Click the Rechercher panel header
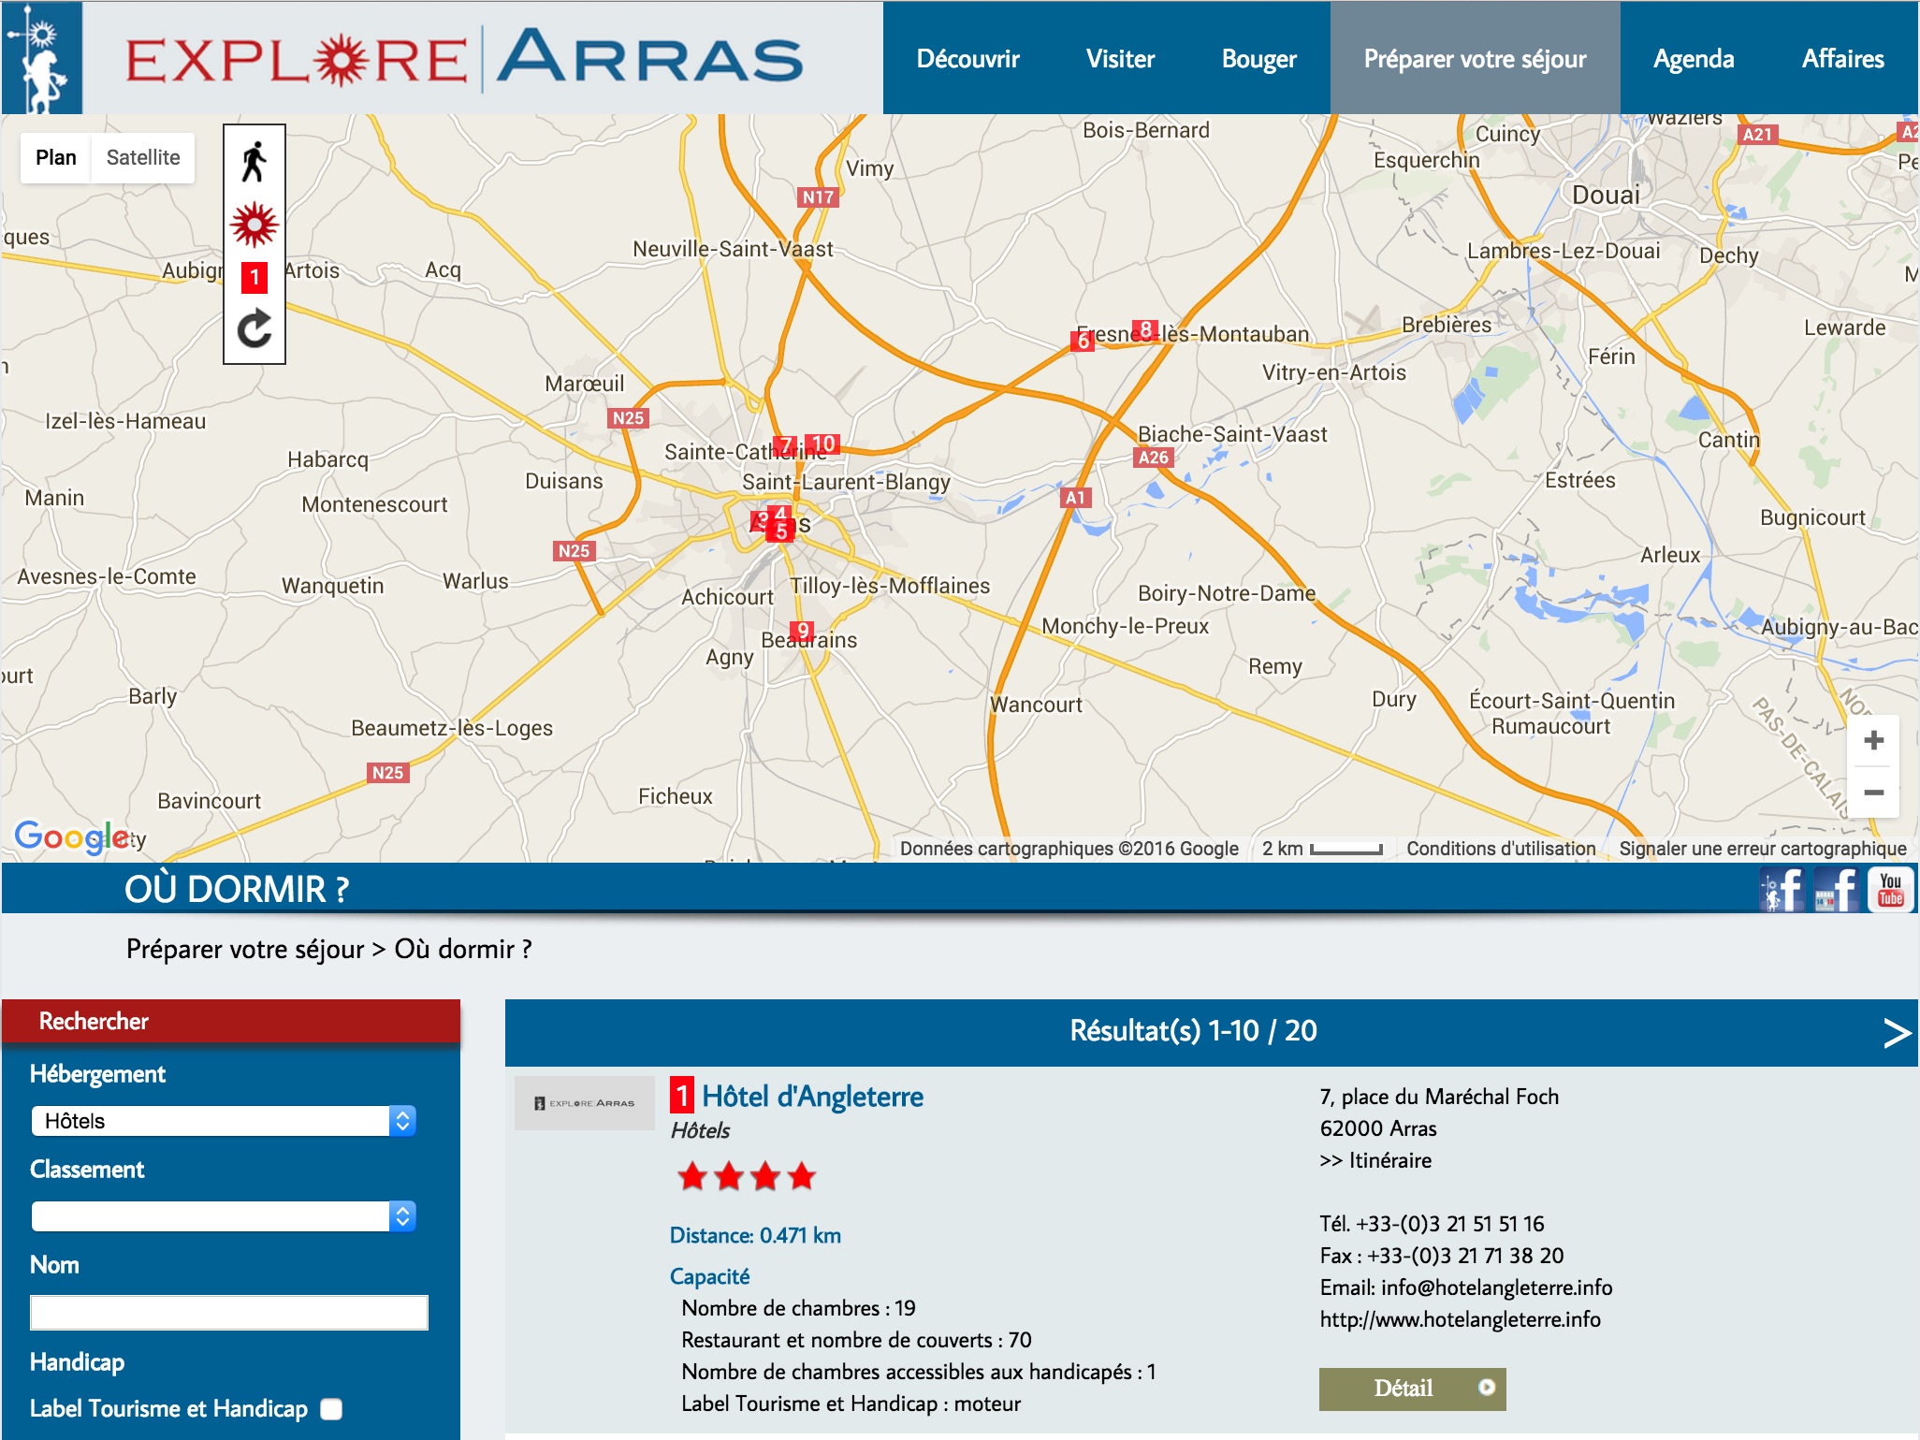The width and height of the screenshot is (1920, 1440). point(231,1021)
